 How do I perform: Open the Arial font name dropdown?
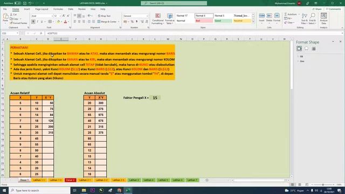click(52, 16)
